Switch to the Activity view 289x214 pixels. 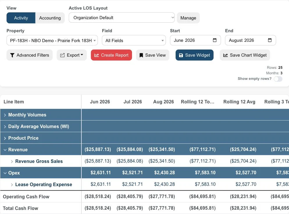(21, 18)
